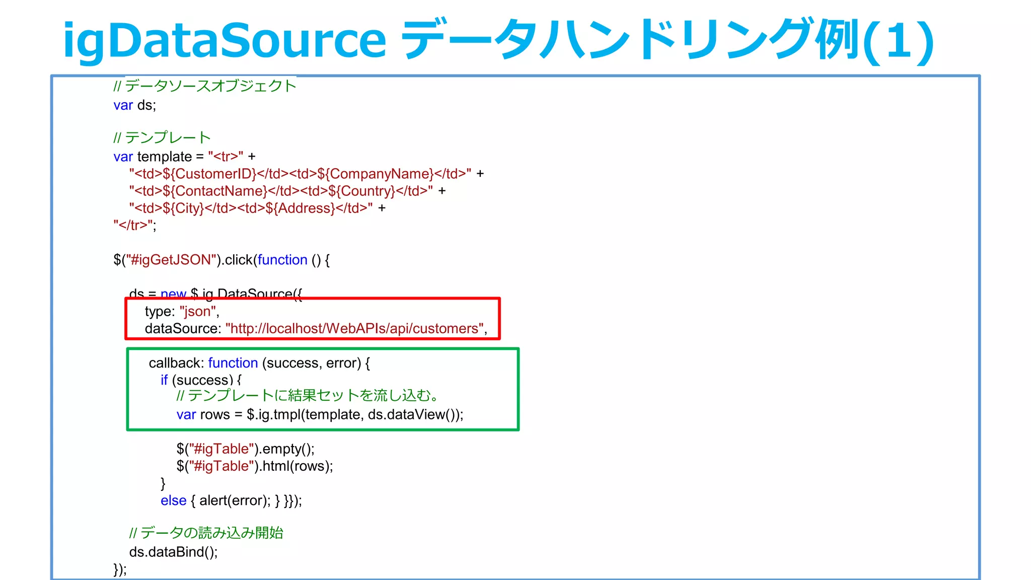Click the comment '// データソースオブジェクト'
The height and width of the screenshot is (580, 1031).
click(x=205, y=86)
